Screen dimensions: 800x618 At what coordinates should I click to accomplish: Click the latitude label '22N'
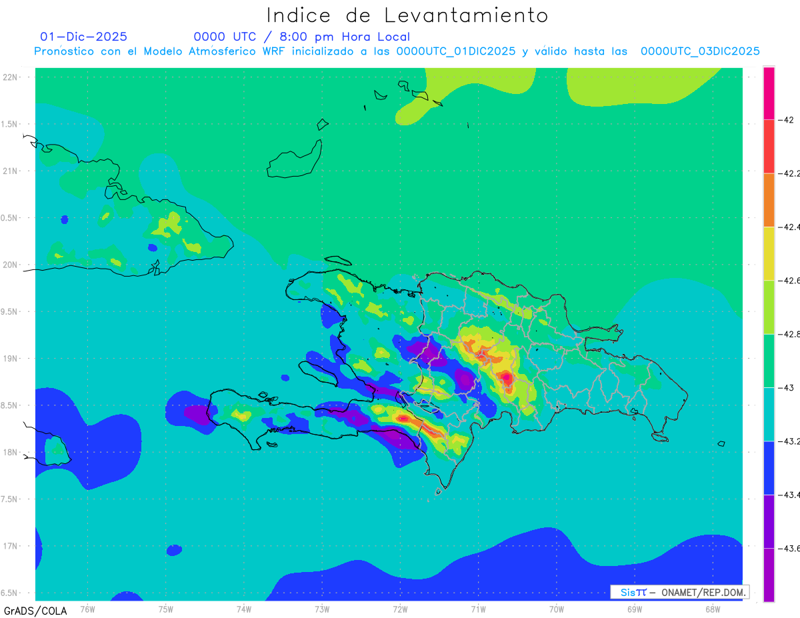click(11, 77)
